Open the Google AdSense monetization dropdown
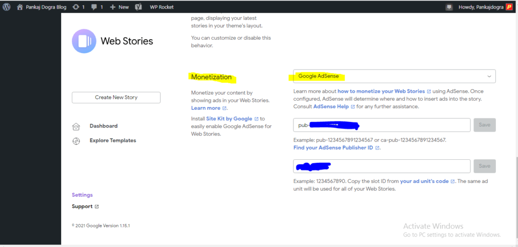Screen dimensions: 518x247 click(x=394, y=76)
